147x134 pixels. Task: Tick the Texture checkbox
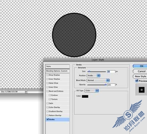[x=50, y=99]
